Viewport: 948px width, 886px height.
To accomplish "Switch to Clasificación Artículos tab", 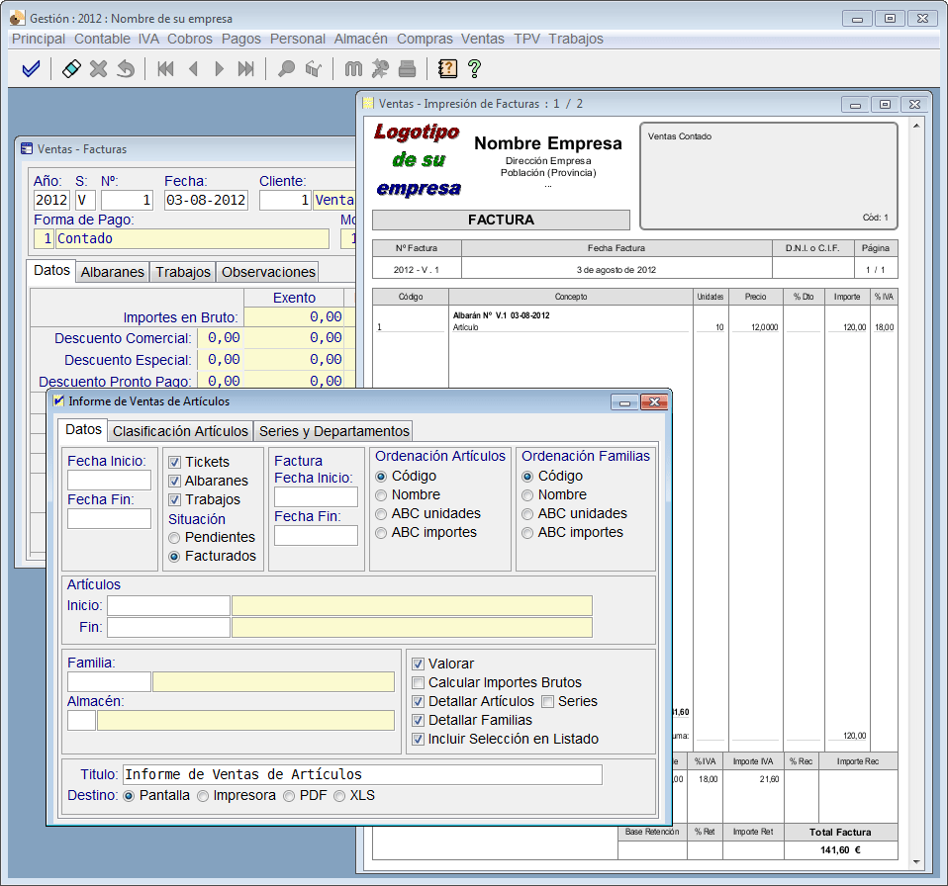I will (x=180, y=431).
